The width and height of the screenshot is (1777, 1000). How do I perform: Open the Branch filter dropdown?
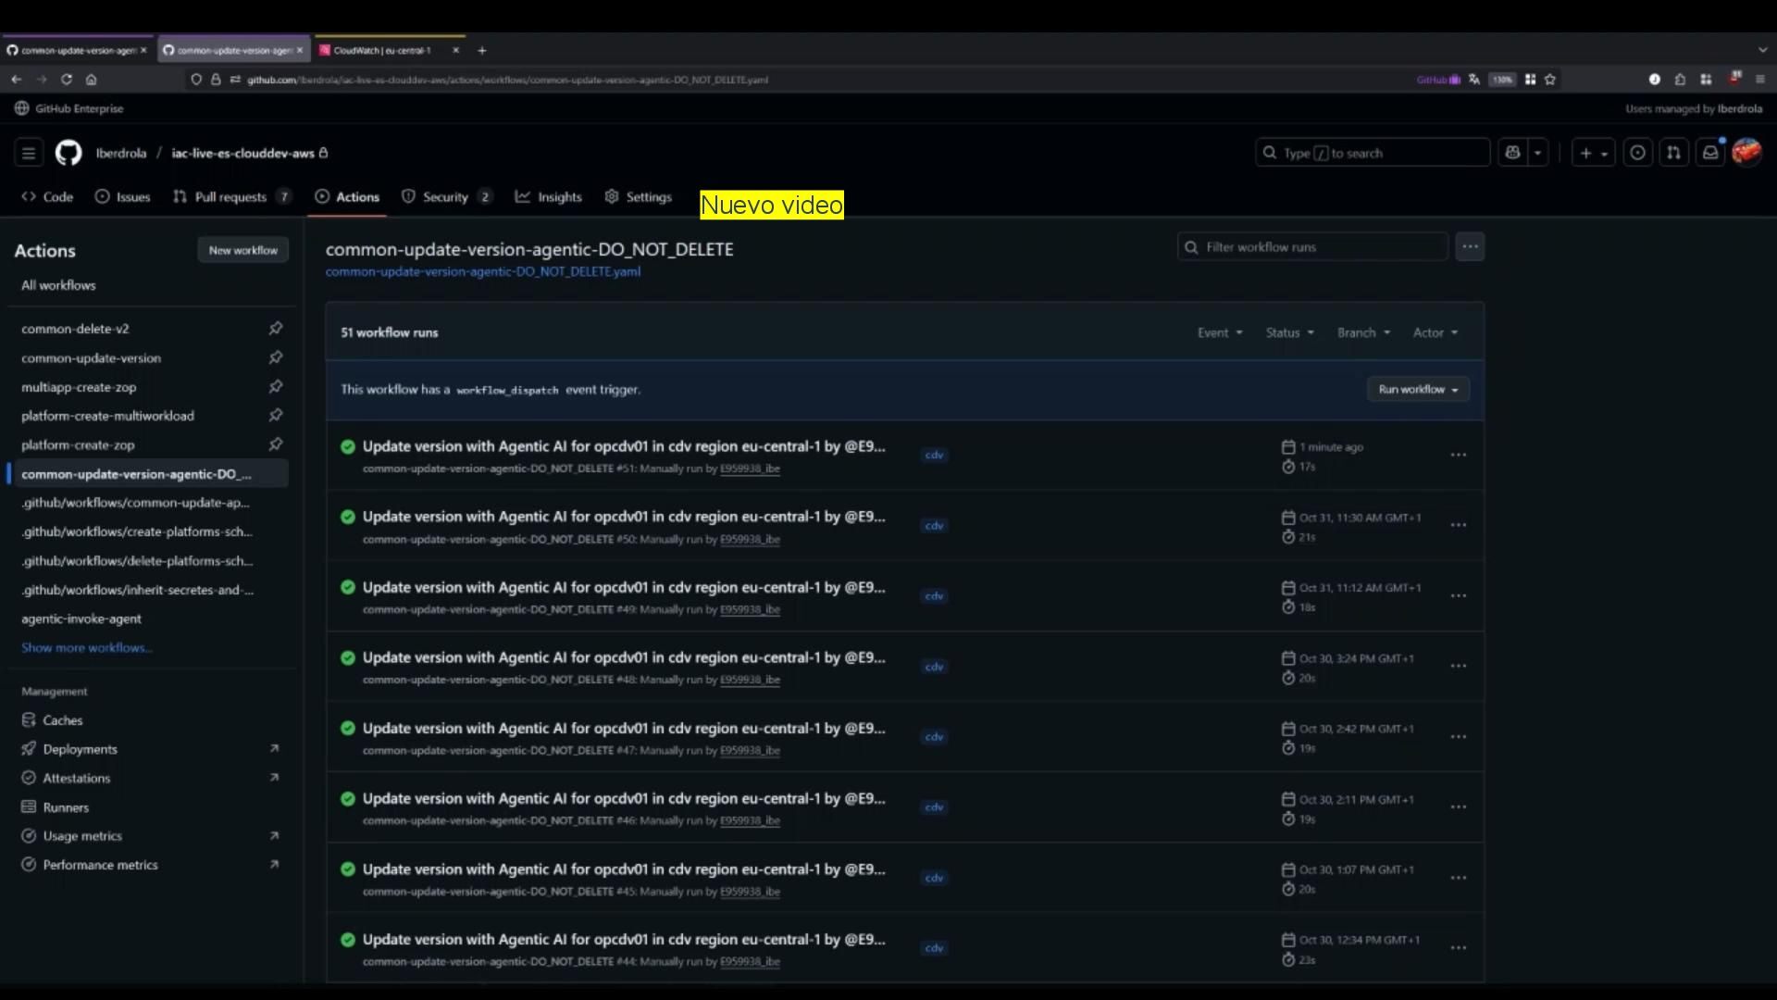point(1363,332)
